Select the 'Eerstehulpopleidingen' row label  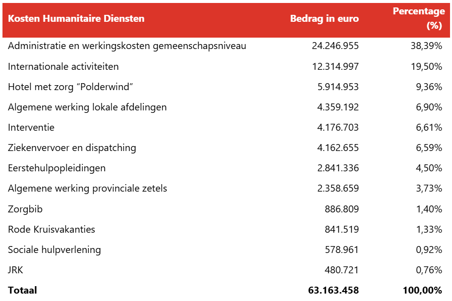56,168
